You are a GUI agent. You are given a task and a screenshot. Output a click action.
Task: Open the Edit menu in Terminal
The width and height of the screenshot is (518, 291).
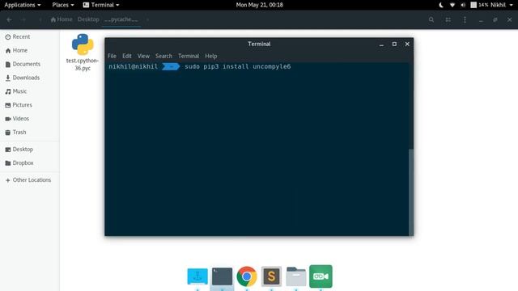coord(127,56)
